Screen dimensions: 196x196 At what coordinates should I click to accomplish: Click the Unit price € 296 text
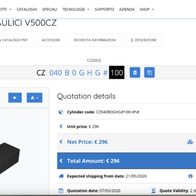83,126
